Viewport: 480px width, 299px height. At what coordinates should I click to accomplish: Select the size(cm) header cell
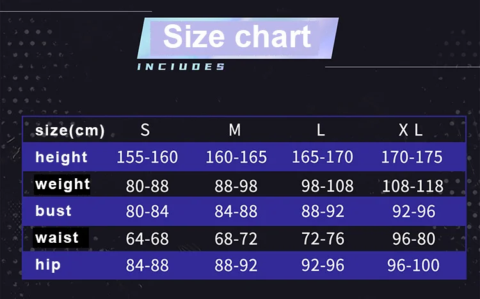point(70,130)
